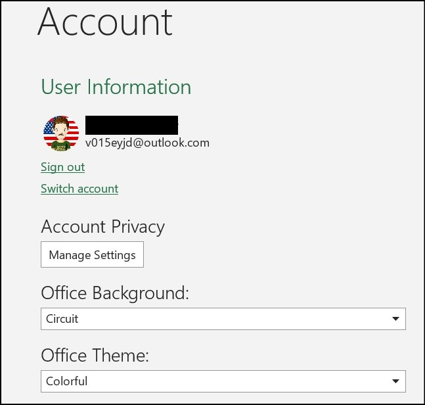Click the Account page title
Viewport: 425px width, 405px height.
pyautogui.click(x=105, y=22)
